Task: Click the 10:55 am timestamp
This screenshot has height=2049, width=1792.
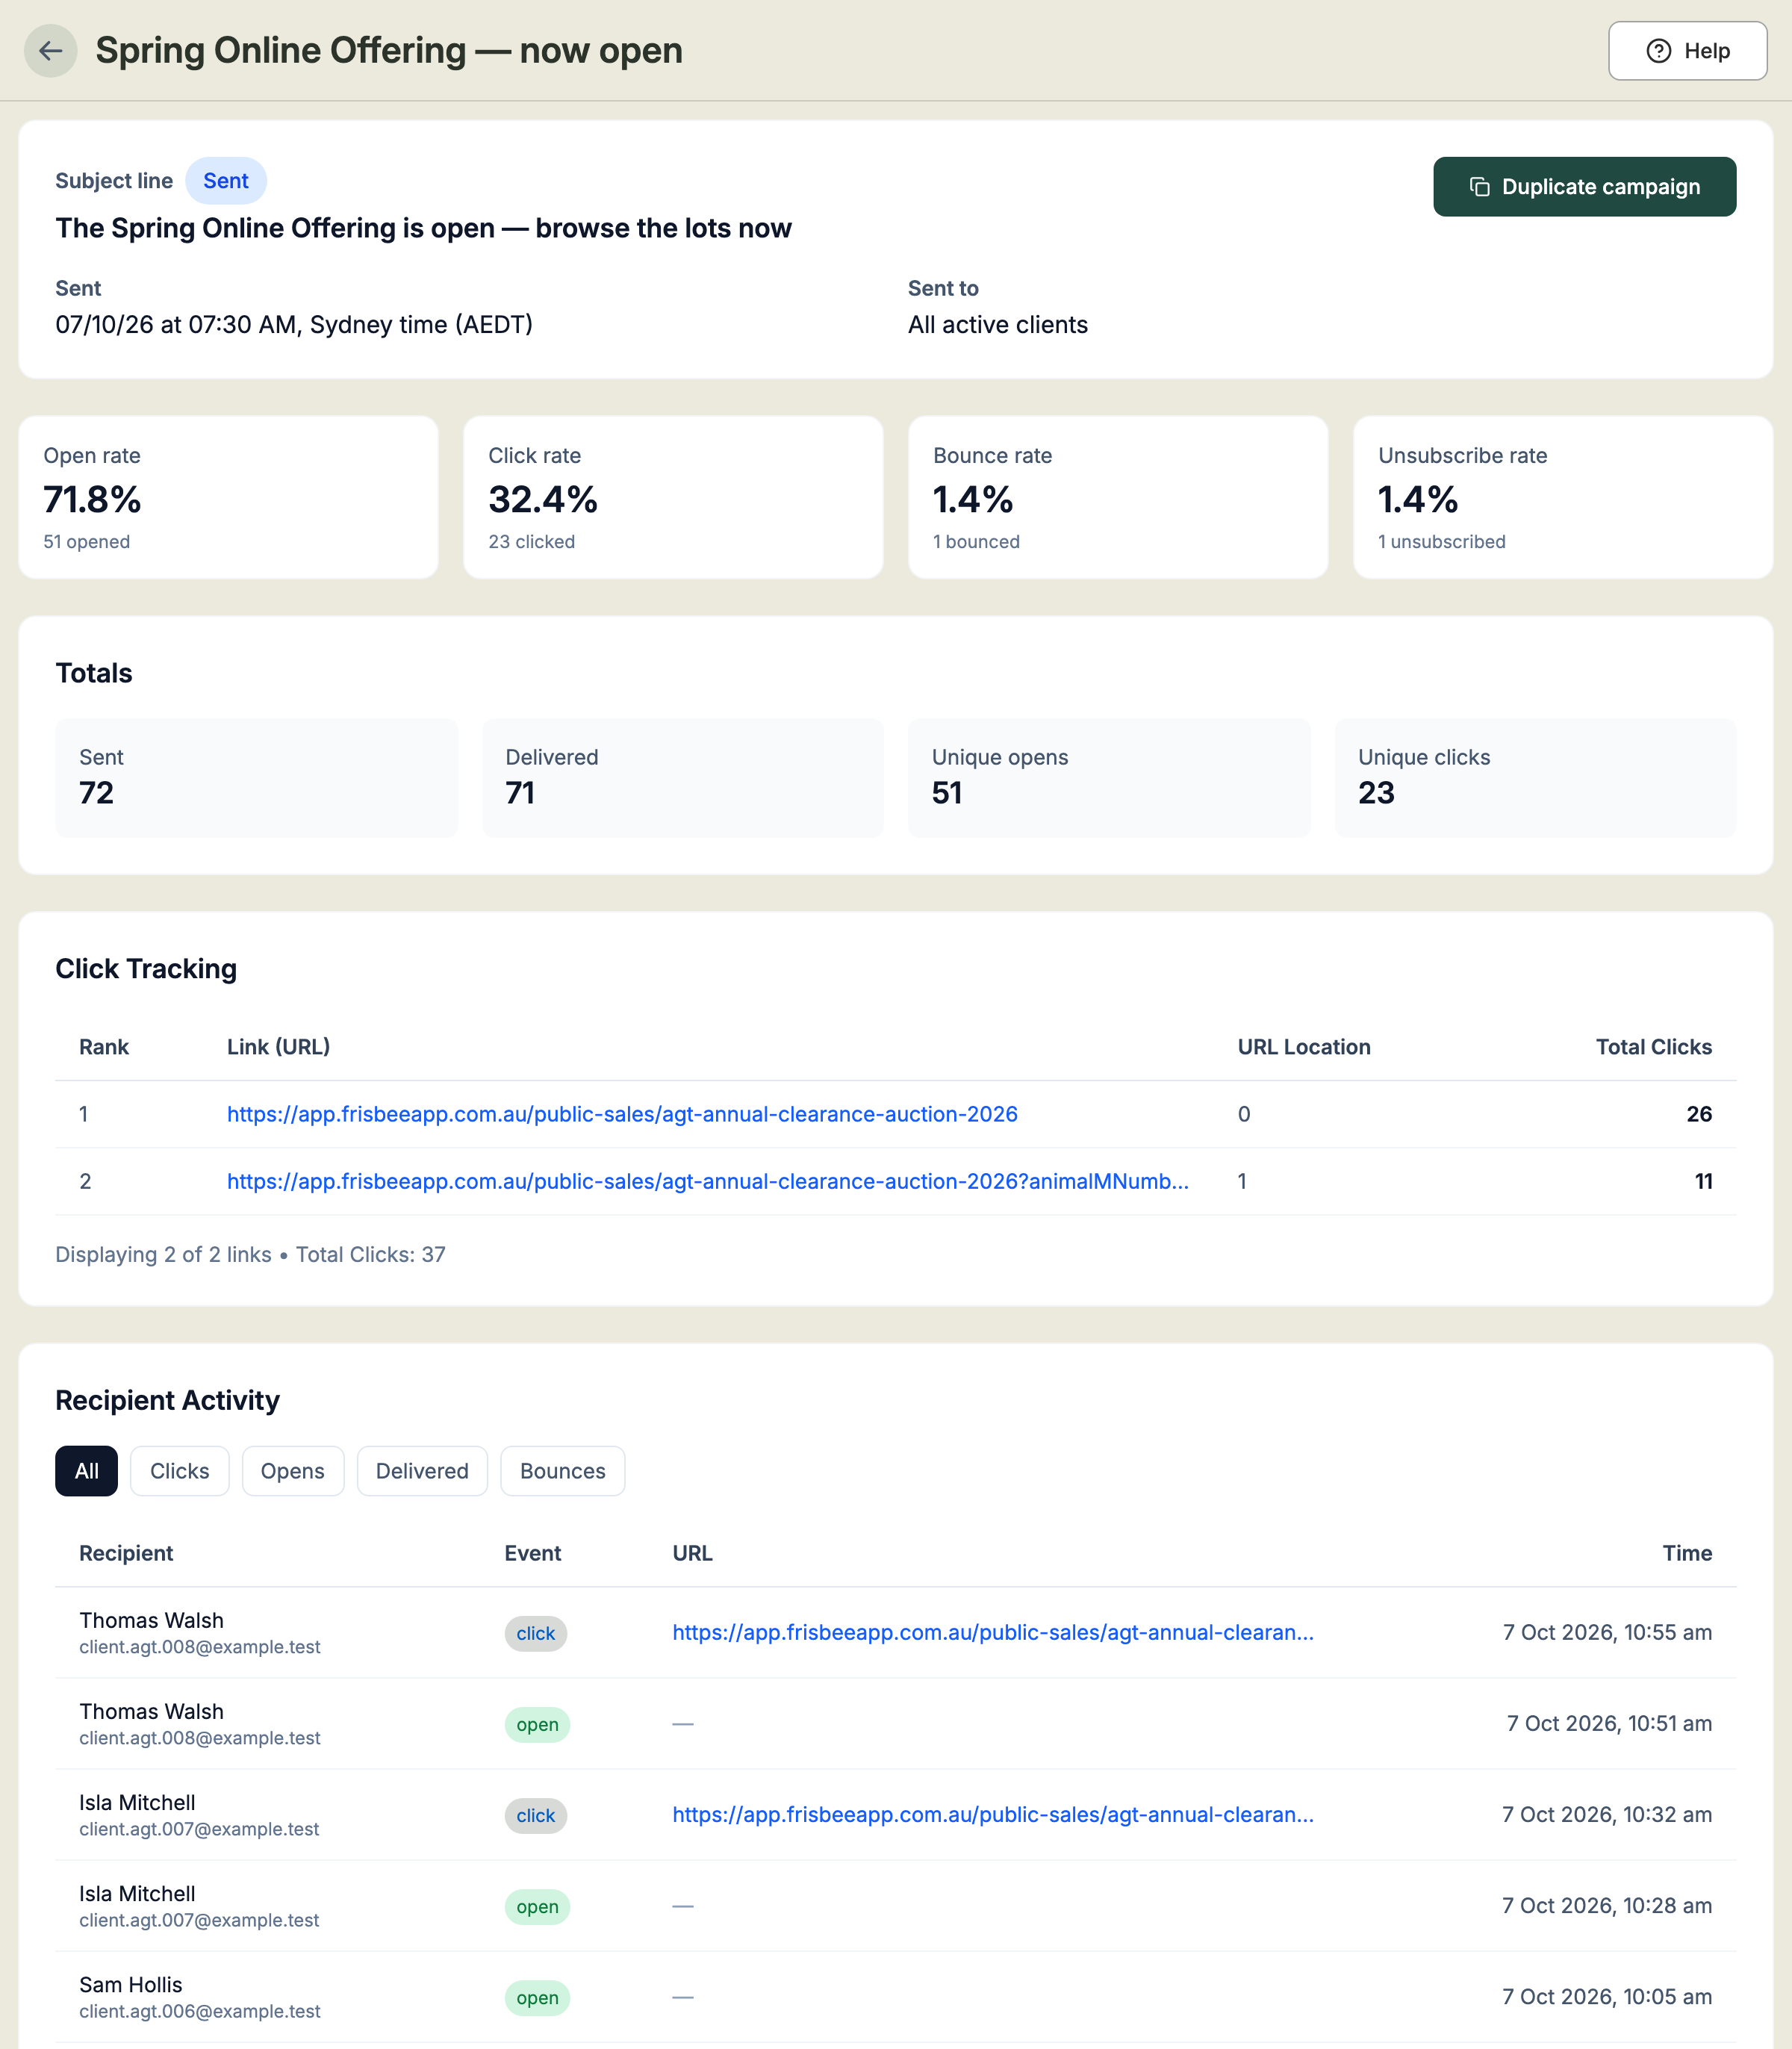Action: [1607, 1632]
